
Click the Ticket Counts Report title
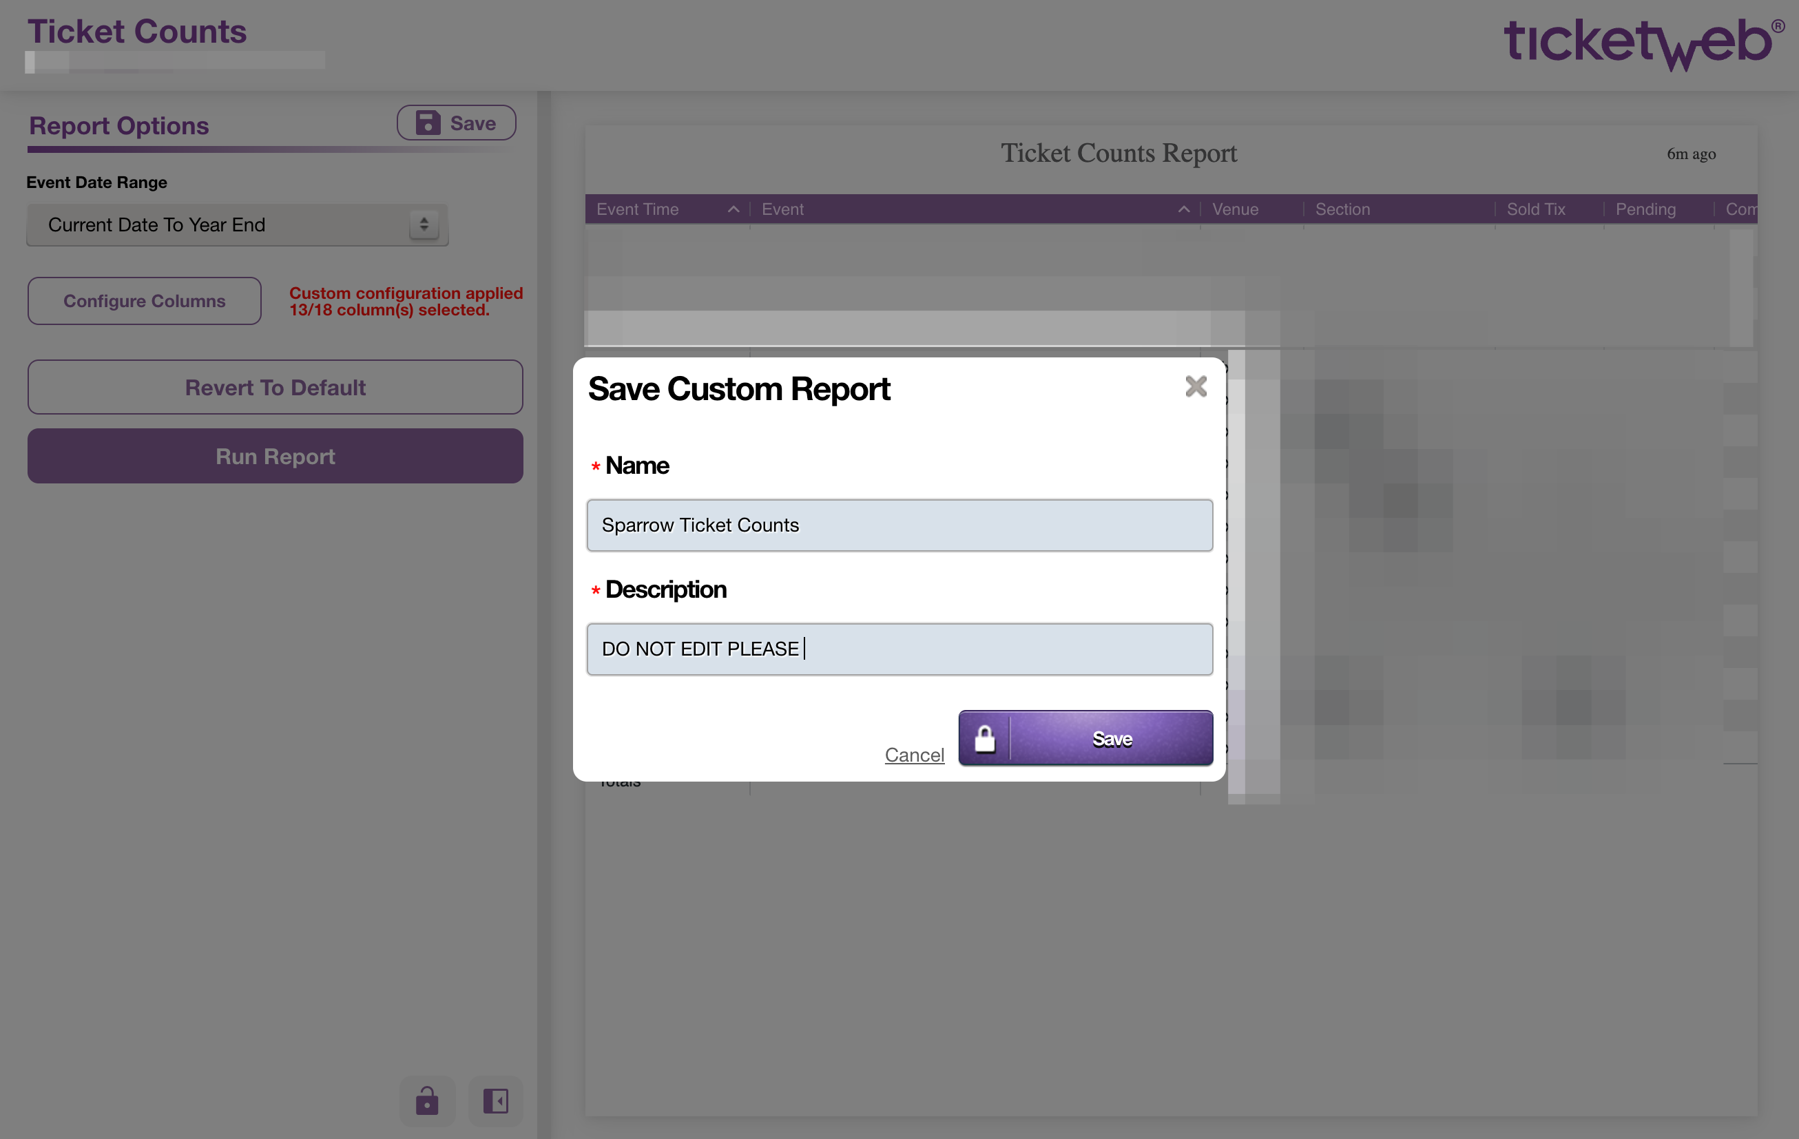point(1119,153)
